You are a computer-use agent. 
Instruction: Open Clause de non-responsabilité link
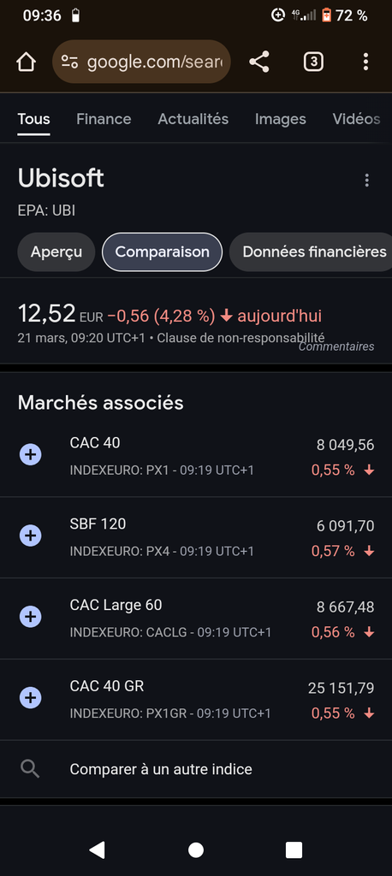click(241, 337)
